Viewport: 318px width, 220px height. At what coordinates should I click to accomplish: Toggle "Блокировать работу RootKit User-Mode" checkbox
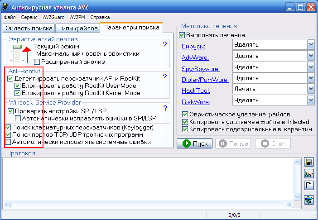pos(18,86)
